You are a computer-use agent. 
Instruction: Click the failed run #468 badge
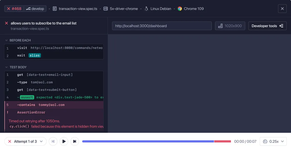(x=14, y=9)
